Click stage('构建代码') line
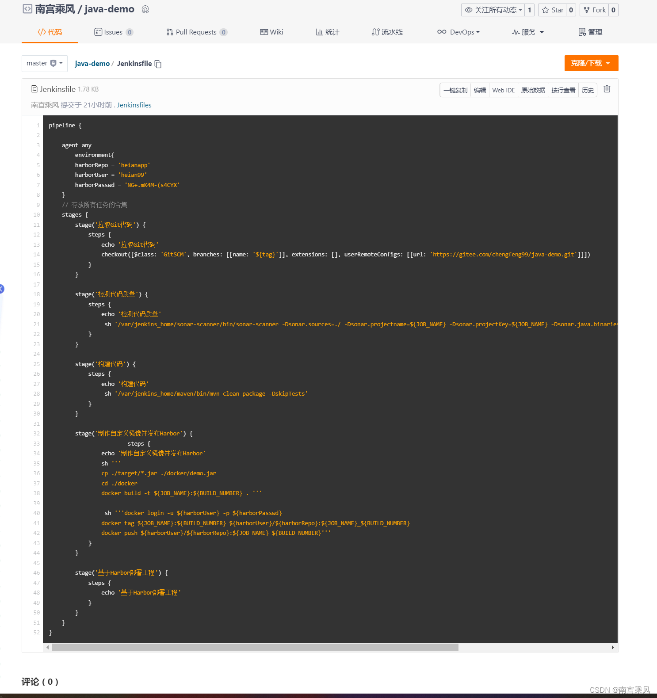 106,364
